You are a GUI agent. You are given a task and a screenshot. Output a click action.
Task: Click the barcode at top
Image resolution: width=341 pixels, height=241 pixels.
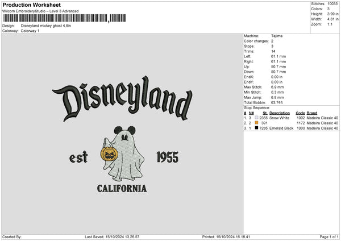point(64,18)
